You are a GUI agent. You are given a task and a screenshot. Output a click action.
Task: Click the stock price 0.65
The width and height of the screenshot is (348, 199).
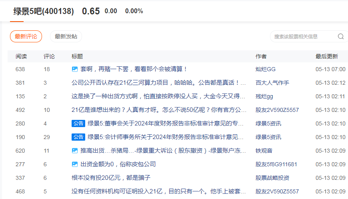91,11
